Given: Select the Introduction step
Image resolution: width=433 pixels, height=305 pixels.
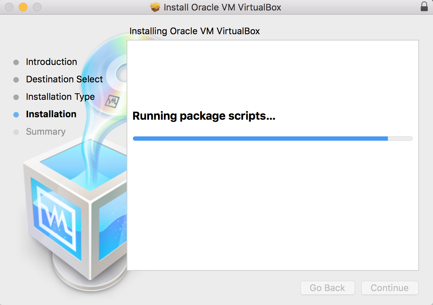Looking at the screenshot, I should 51,62.
